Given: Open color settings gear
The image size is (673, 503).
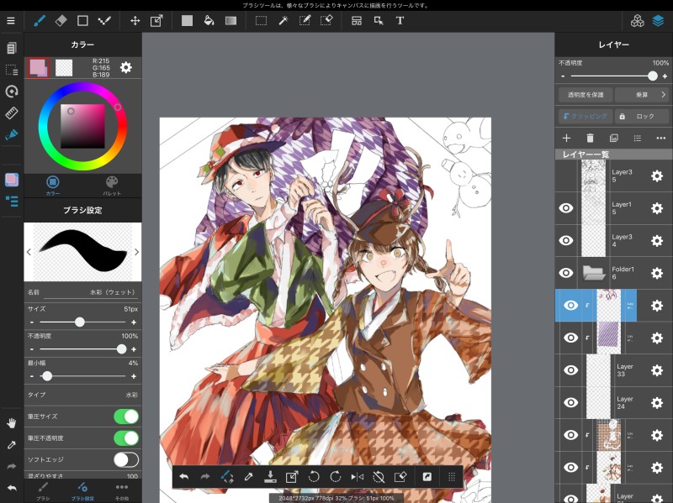Looking at the screenshot, I should (x=125, y=67).
